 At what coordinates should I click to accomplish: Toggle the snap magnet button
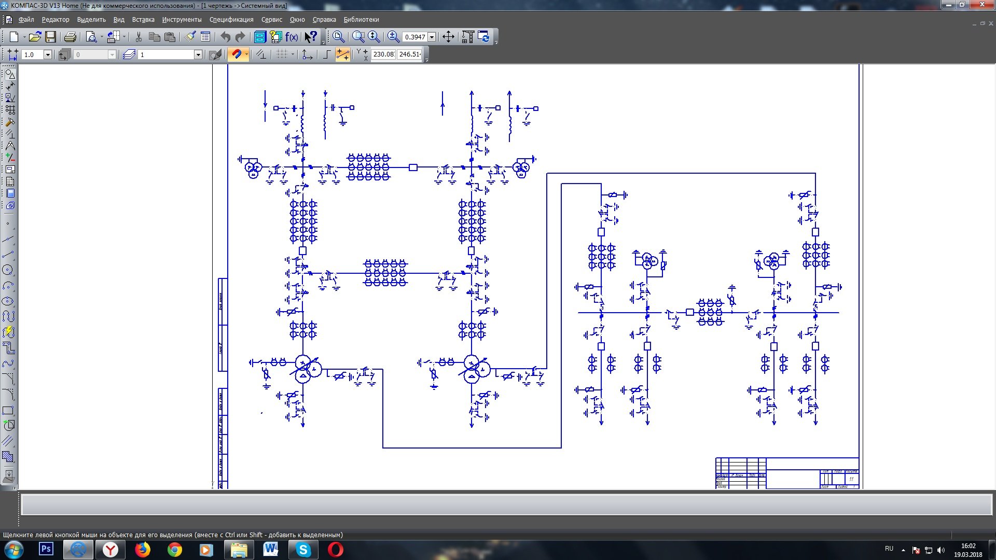236,54
